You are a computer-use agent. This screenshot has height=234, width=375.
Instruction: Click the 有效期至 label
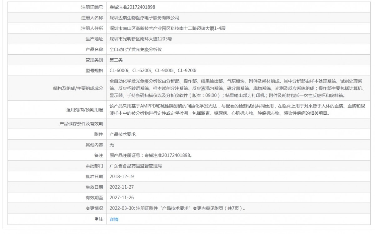[94, 198]
